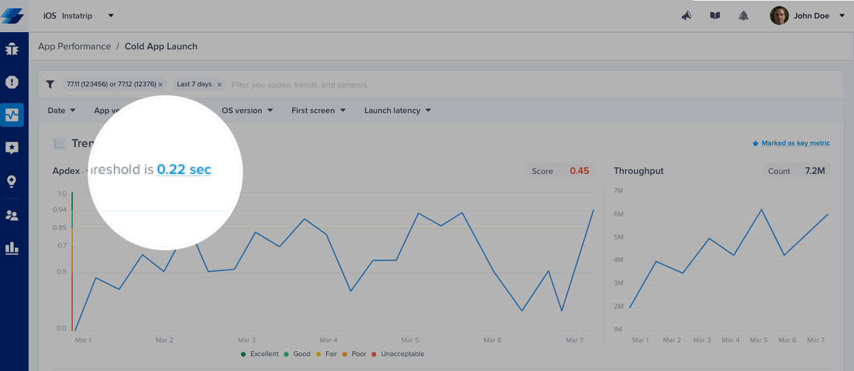Viewport: 854px width, 371px height.
Task: Click the Unacceptable legend entry
Action: [x=398, y=354]
